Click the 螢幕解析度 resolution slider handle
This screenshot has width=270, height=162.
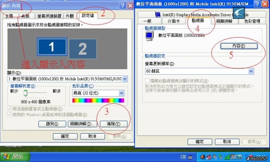click(25, 93)
